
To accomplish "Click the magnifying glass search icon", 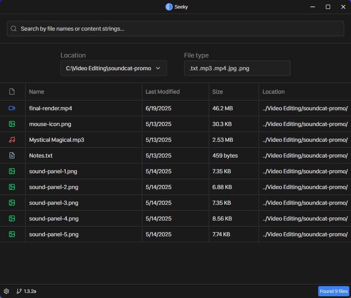I will (x=14, y=29).
